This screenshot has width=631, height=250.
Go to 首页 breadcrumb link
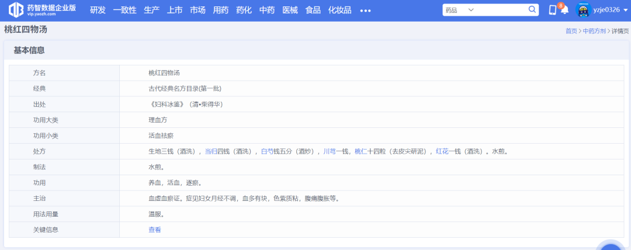pyautogui.click(x=571, y=31)
